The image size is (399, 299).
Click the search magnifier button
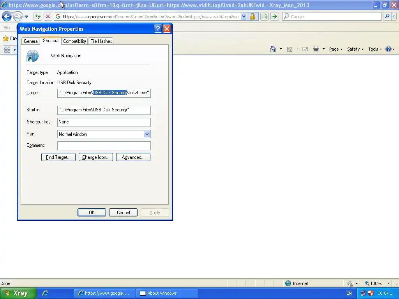coord(387,16)
